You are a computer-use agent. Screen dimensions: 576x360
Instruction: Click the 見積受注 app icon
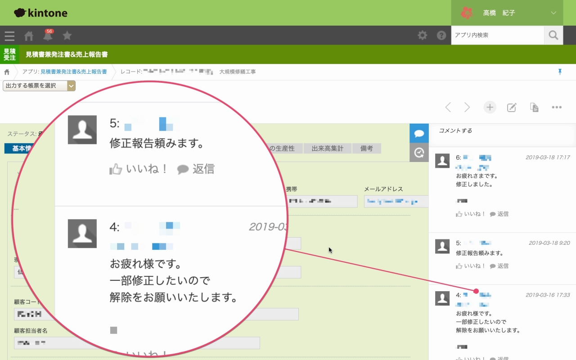[9, 54]
